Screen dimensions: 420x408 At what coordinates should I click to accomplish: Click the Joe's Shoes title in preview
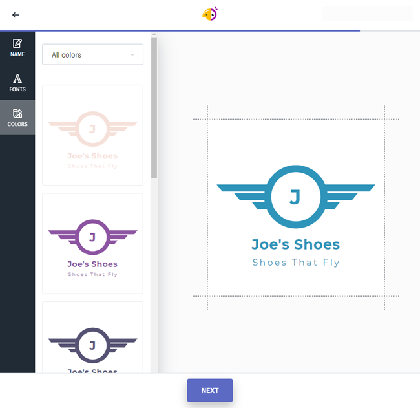(295, 244)
